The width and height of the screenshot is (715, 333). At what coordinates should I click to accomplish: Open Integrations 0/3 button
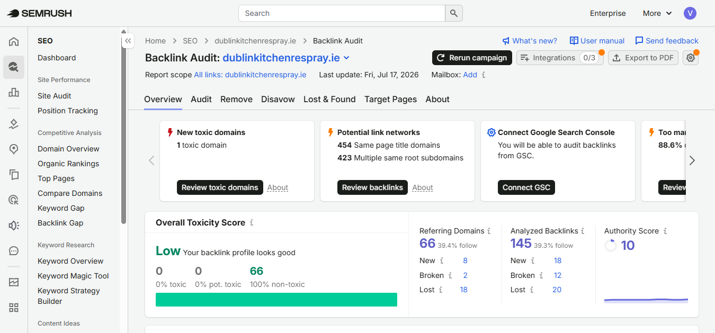pyautogui.click(x=560, y=58)
